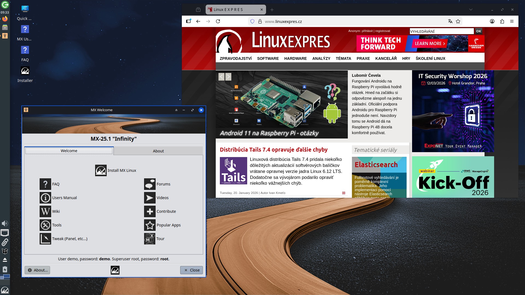
Task: Open Tools from MX Welcome
Action: pos(45,225)
